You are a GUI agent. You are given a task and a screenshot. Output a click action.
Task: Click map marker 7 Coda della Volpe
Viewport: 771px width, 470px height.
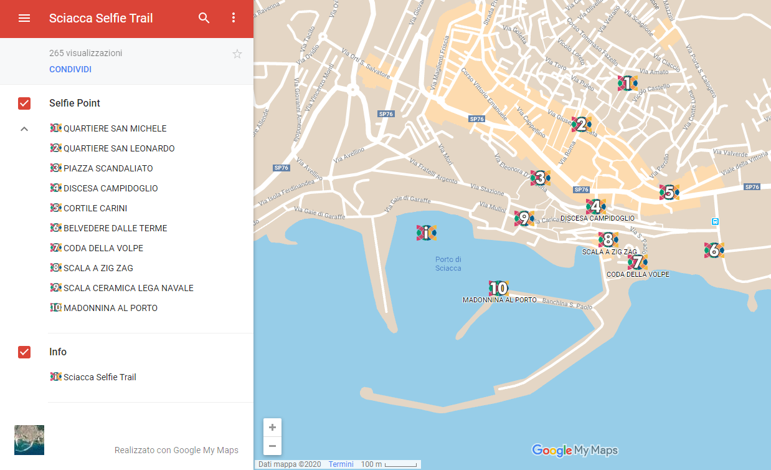point(638,262)
